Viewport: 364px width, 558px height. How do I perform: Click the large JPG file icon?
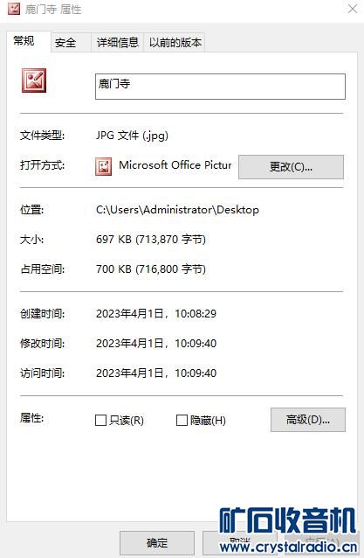(x=34, y=80)
